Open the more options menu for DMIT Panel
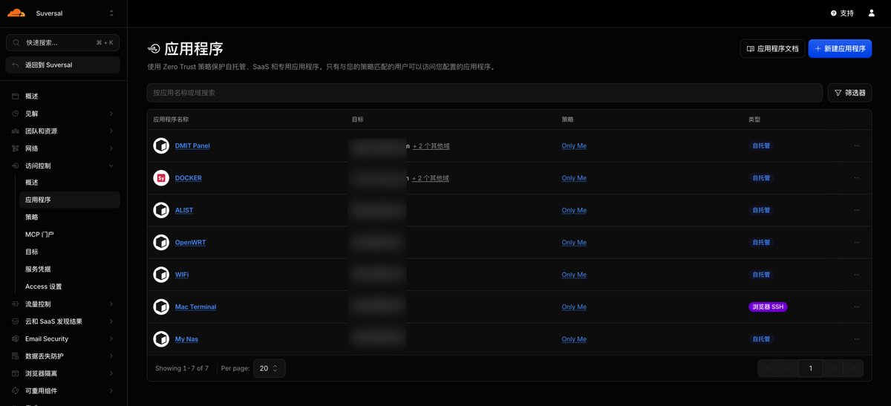Image resolution: width=891 pixels, height=406 pixels. tap(856, 146)
